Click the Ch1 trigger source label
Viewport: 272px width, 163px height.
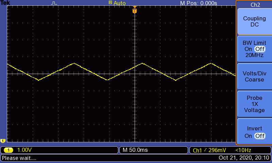click(197, 150)
